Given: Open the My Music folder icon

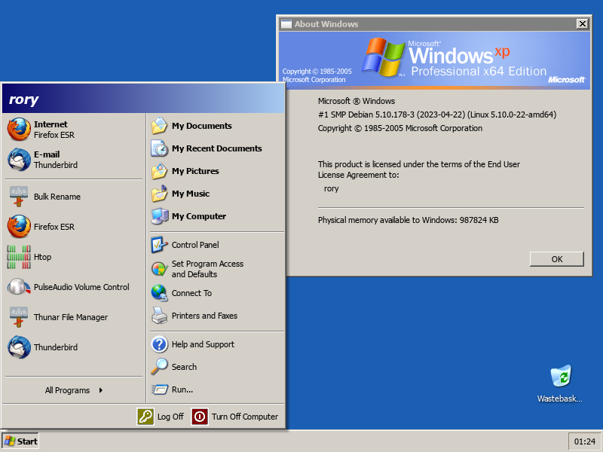Looking at the screenshot, I should [159, 194].
